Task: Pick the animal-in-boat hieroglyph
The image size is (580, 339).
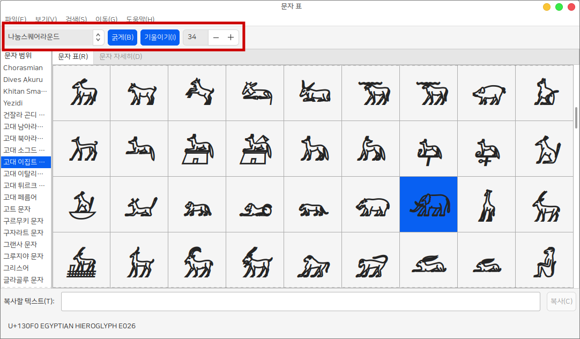Action: tap(81, 205)
